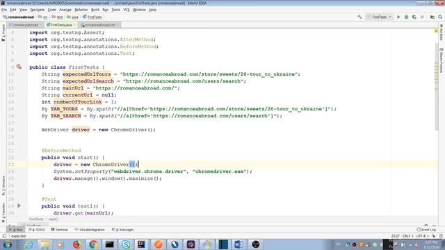Start debugging with the green bug icon
445x250 pixels.
pos(406,17)
